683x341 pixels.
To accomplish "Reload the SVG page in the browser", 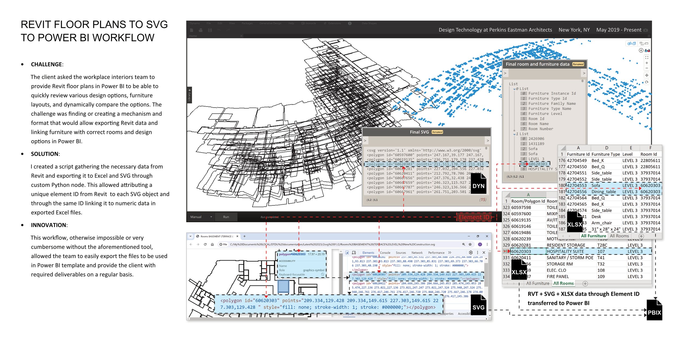I will [205, 245].
